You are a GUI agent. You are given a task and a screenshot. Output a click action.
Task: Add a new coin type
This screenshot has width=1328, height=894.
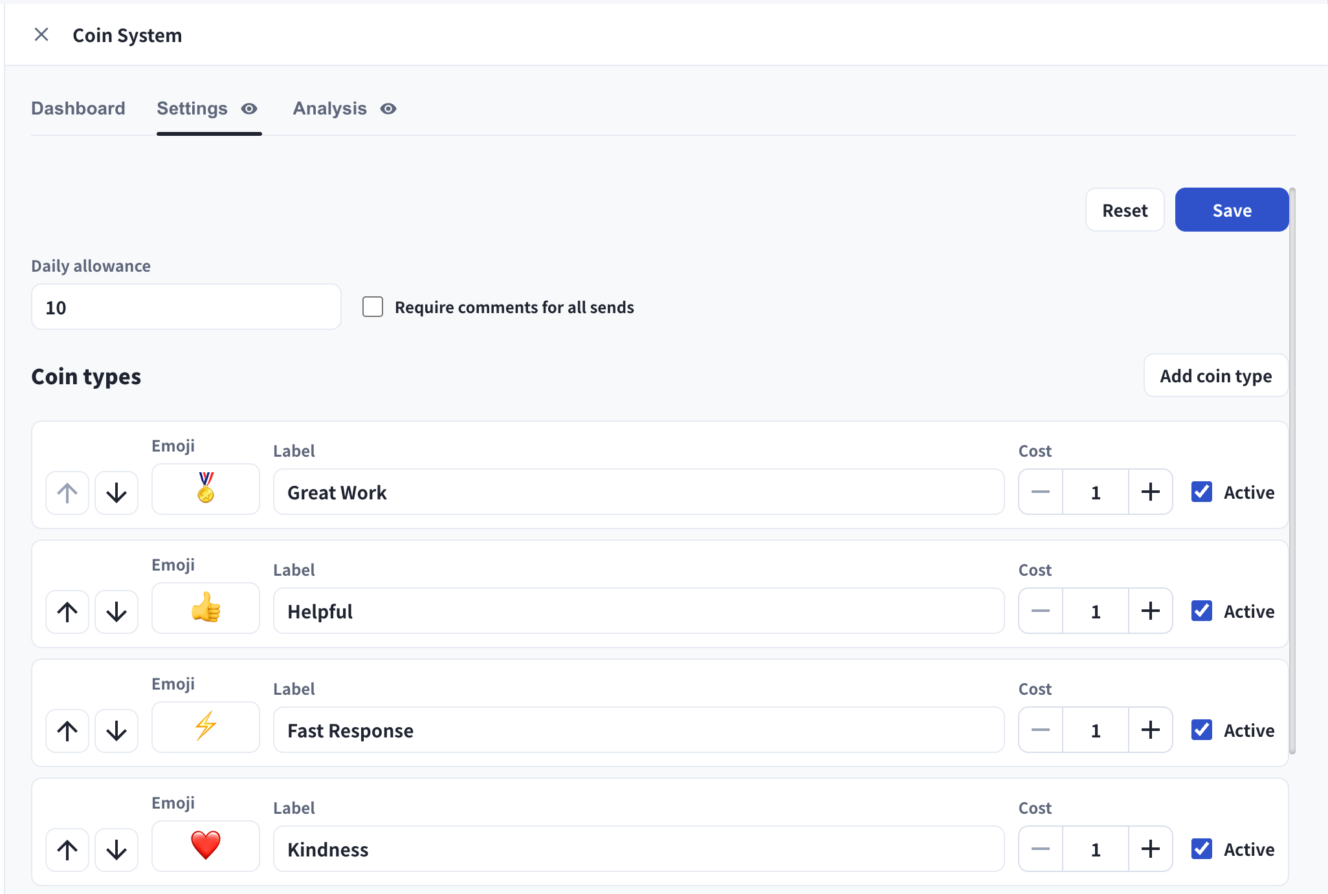(x=1215, y=375)
